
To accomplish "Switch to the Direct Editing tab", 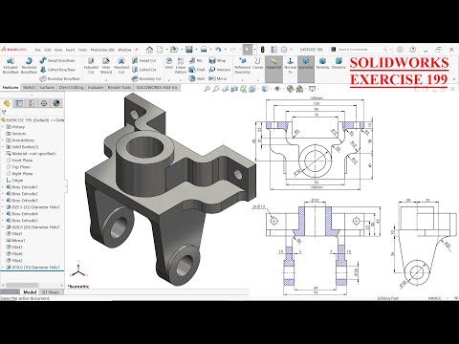I will pos(71,87).
